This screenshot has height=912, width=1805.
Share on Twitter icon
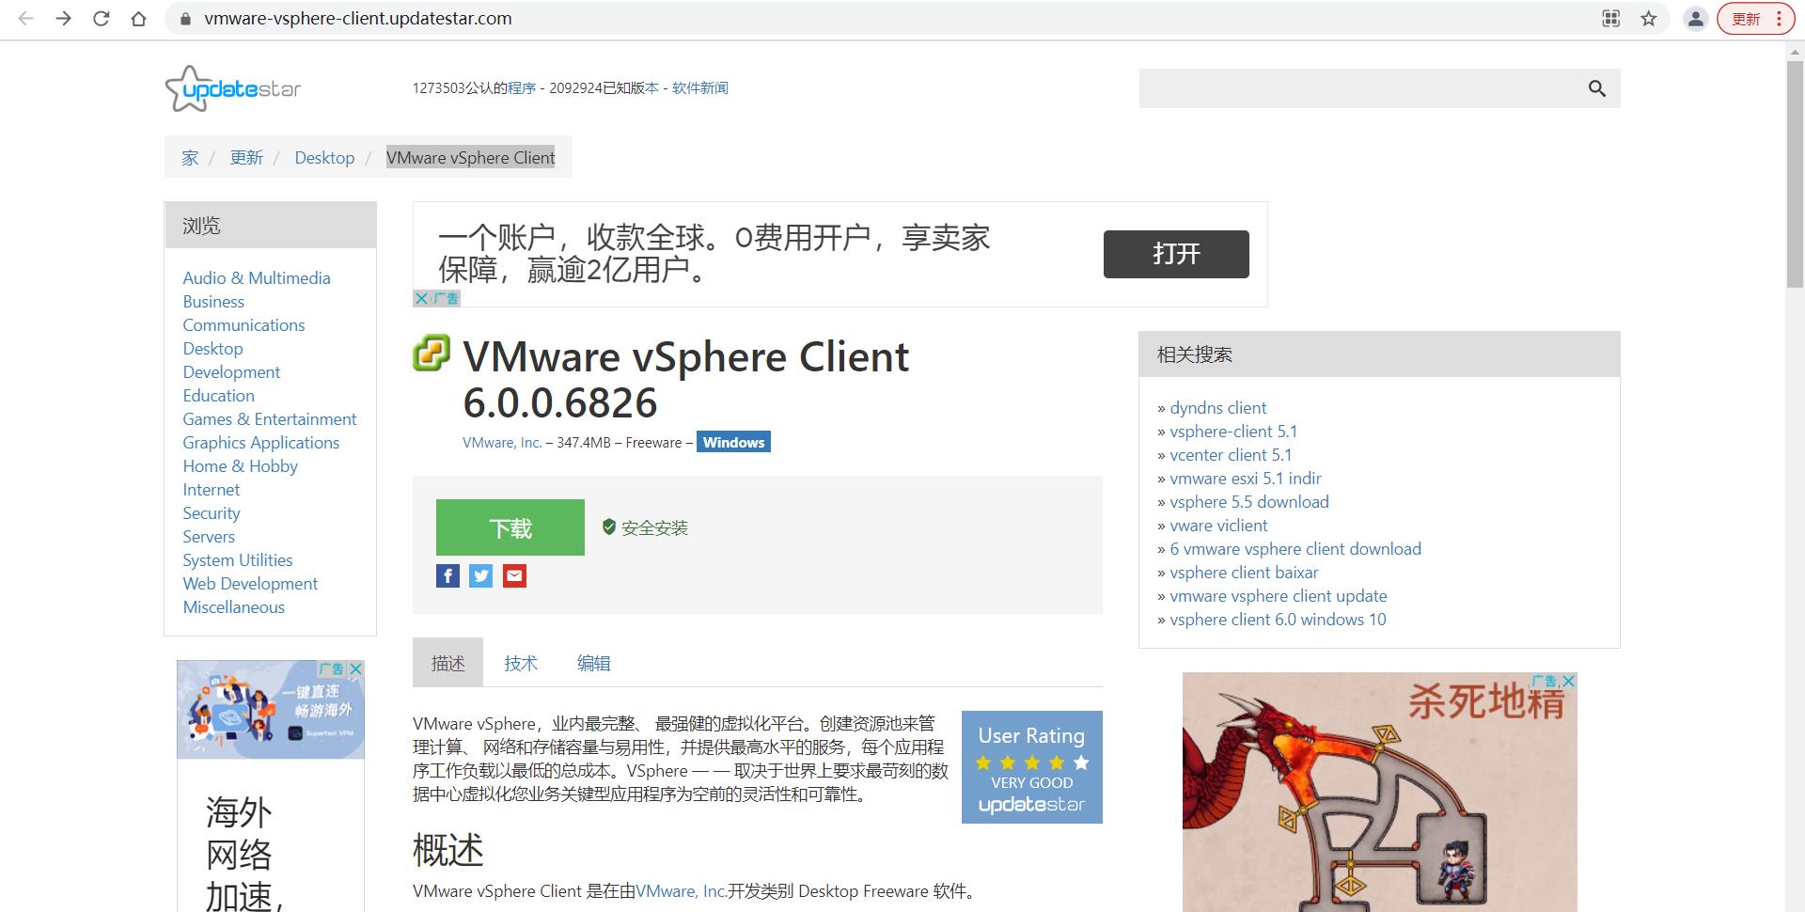click(x=480, y=575)
